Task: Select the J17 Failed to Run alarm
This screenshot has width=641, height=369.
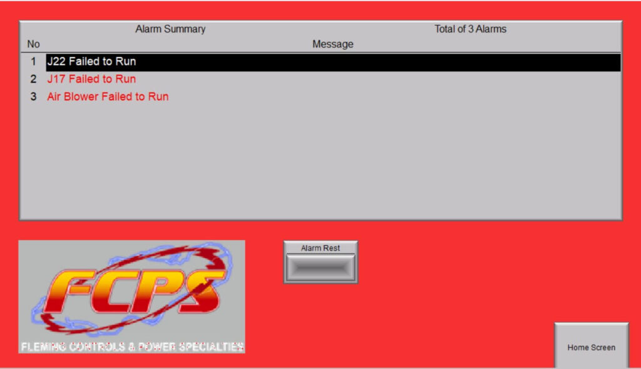Action: 91,79
